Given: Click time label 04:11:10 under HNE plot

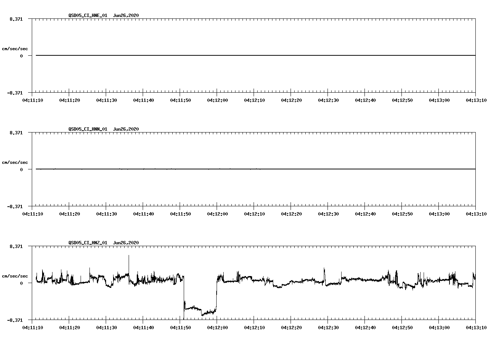Looking at the screenshot, I should click(x=33, y=100).
